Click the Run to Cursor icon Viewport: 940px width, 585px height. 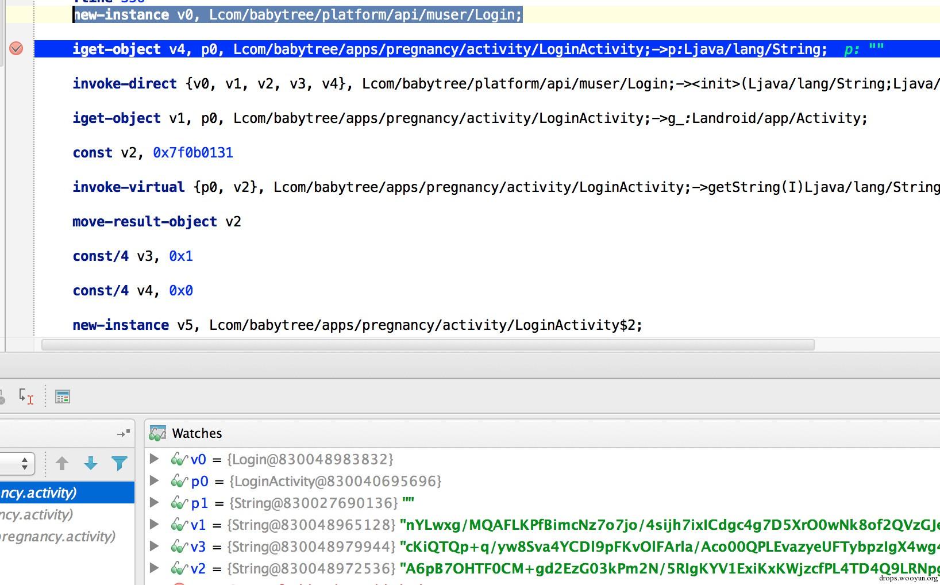click(x=26, y=396)
